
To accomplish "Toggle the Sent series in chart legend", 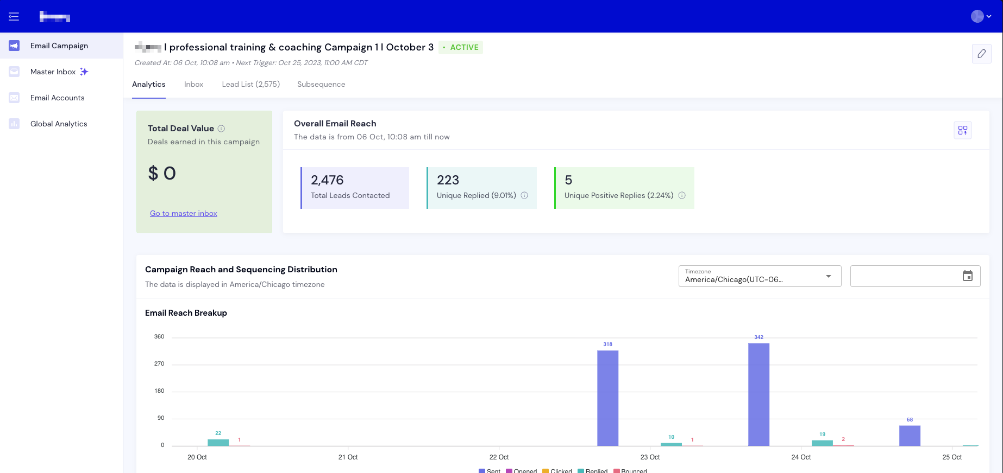I will coord(490,470).
